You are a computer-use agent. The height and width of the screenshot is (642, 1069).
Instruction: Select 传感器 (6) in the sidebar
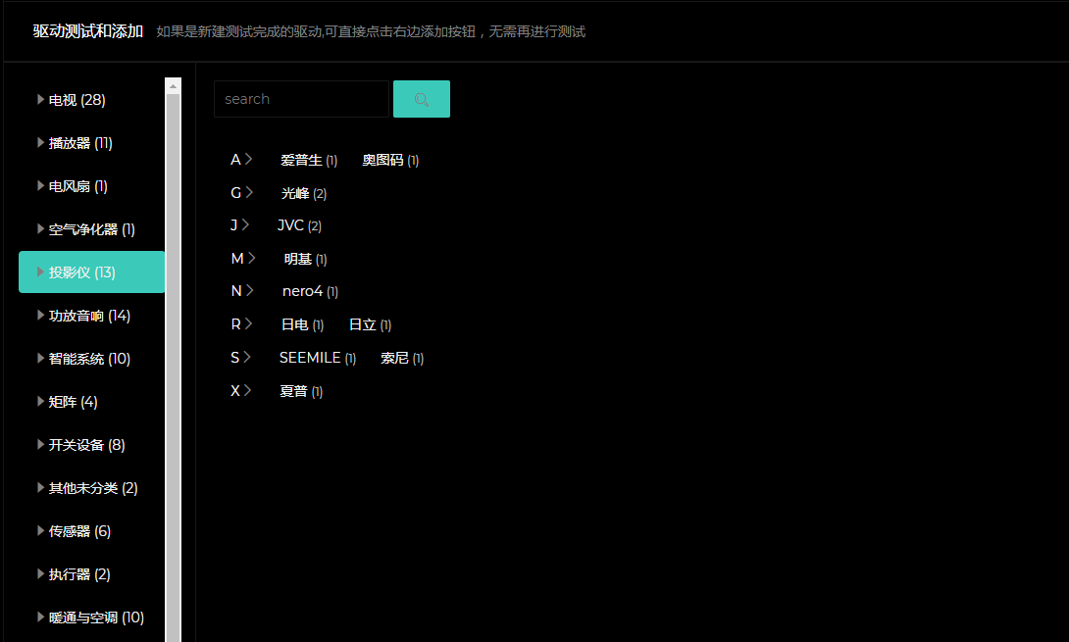tap(79, 531)
